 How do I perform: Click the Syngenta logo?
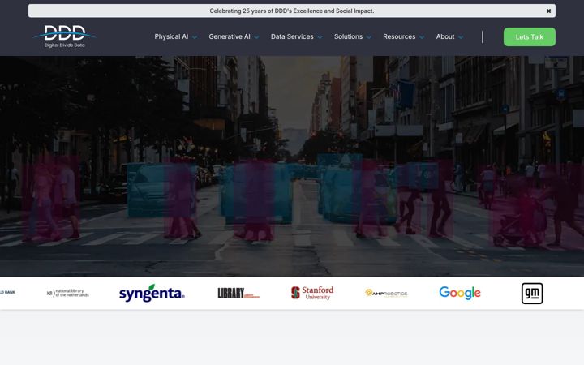coord(152,293)
